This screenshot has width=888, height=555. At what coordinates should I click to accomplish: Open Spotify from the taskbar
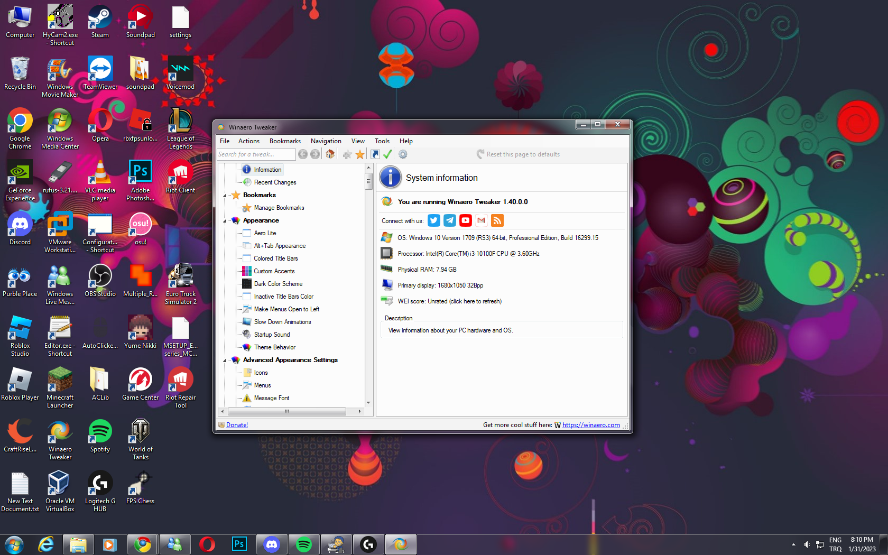[304, 544]
